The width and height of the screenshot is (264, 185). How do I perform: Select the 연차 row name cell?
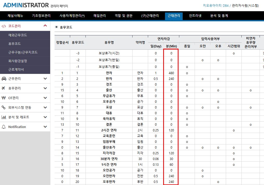point(109,73)
